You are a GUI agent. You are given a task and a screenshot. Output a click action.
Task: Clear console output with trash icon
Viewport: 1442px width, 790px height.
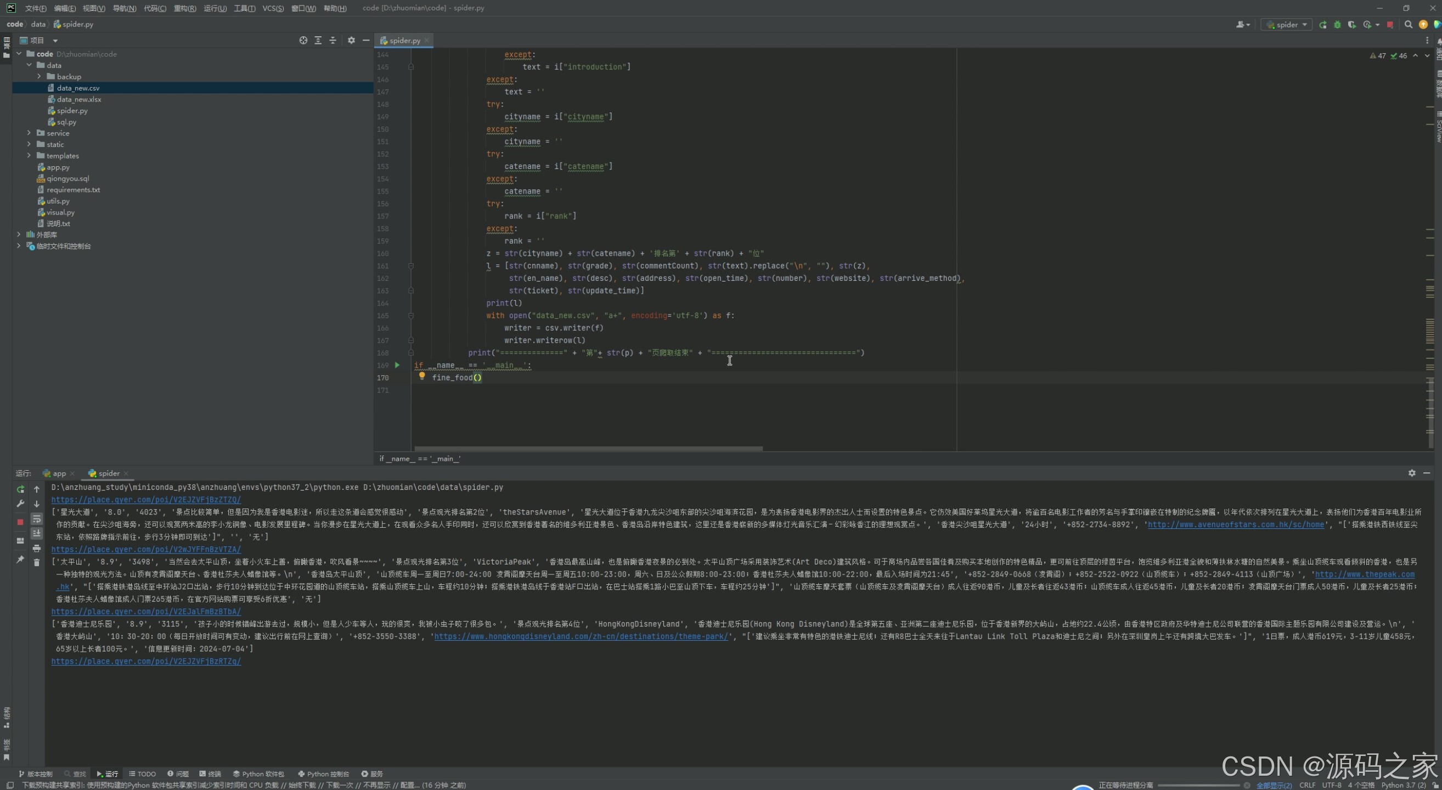pos(37,562)
